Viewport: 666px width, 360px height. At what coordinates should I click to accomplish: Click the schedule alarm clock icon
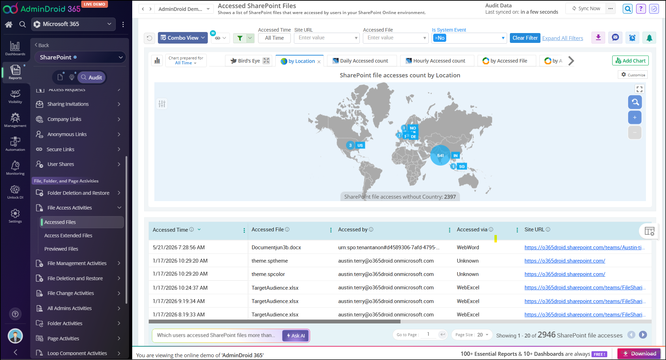click(632, 38)
